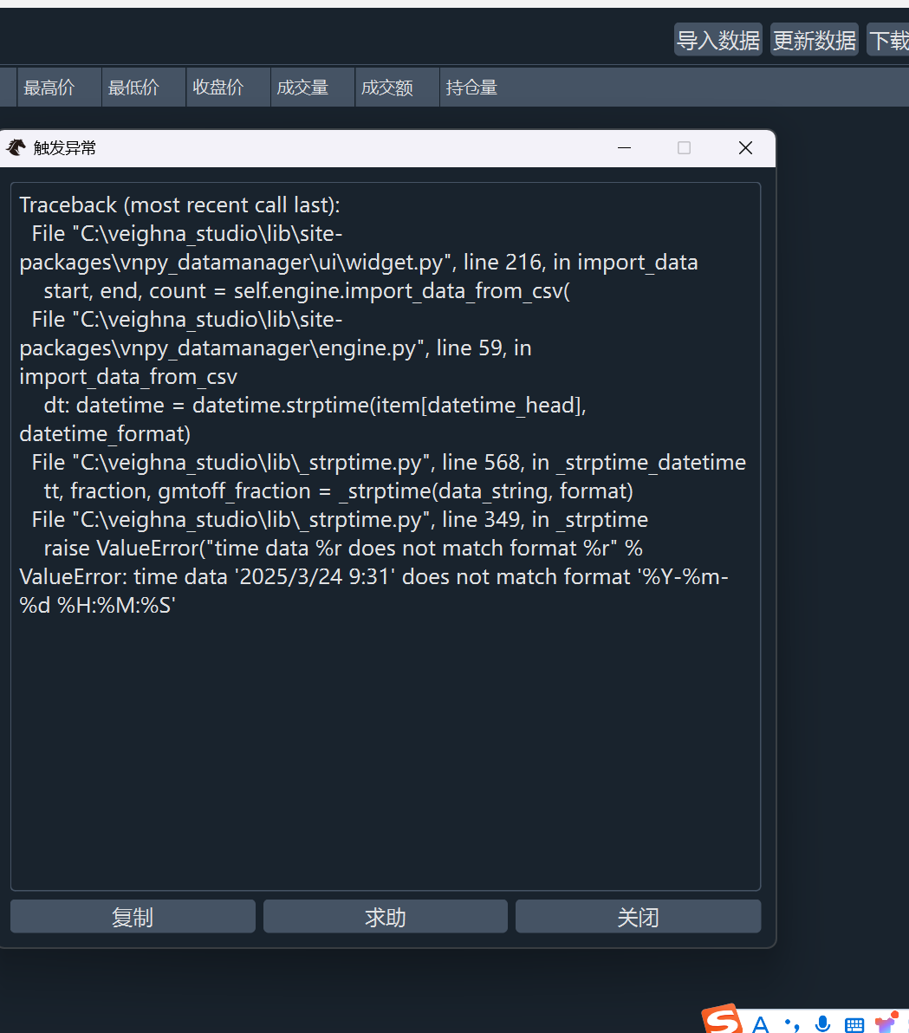Click the 关闭 button in exception dialog
This screenshot has height=1033, width=909.
coord(639,916)
